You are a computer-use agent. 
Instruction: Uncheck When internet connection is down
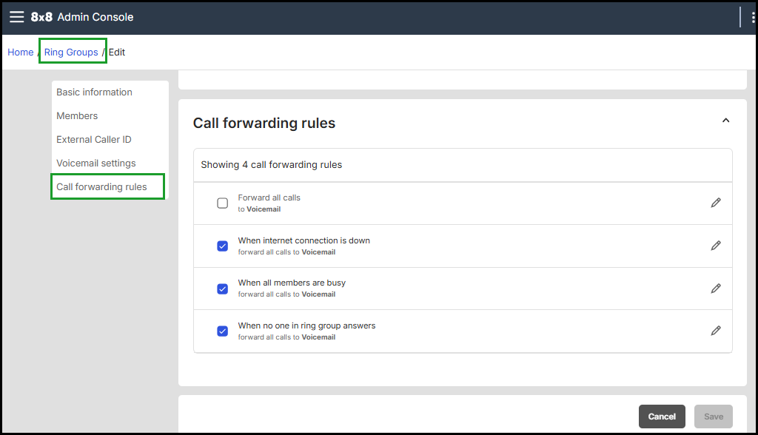click(222, 246)
